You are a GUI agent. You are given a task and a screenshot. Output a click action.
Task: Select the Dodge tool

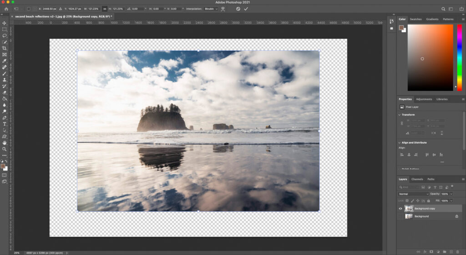pyautogui.click(x=5, y=111)
